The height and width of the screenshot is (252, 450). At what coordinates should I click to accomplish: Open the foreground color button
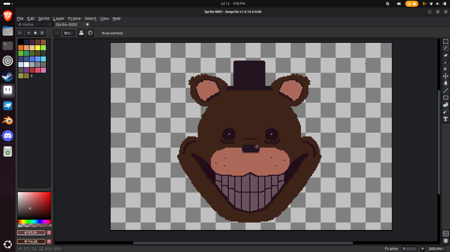coord(31,233)
